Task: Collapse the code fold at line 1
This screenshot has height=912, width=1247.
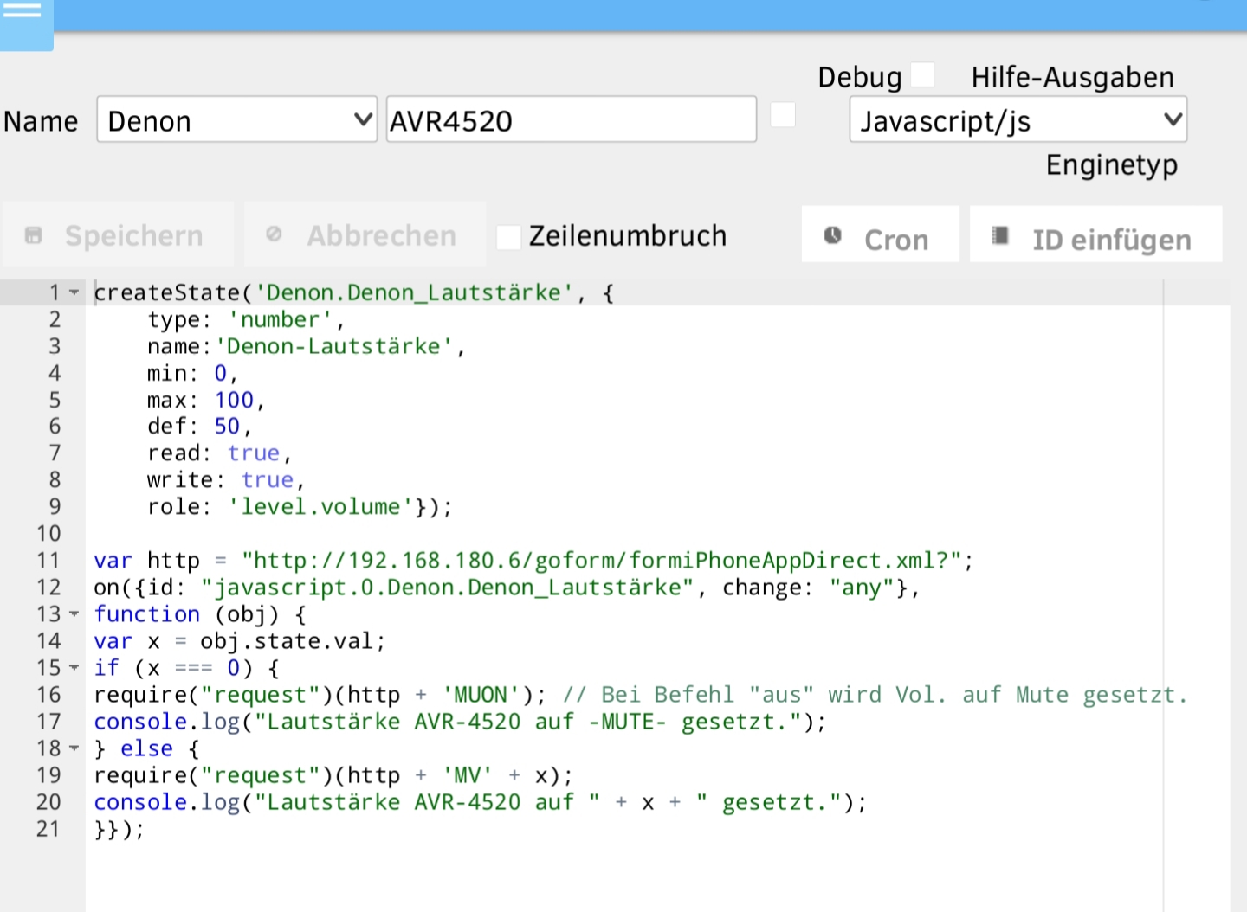Action: point(74,292)
